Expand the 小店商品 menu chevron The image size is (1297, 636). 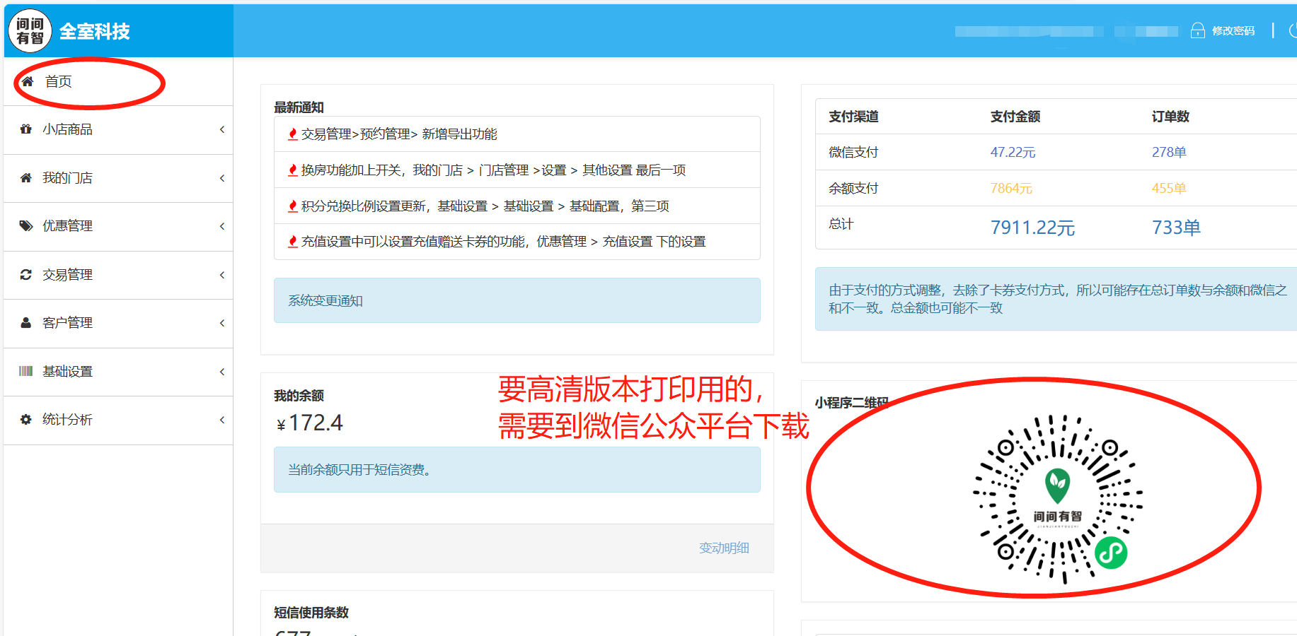[222, 129]
